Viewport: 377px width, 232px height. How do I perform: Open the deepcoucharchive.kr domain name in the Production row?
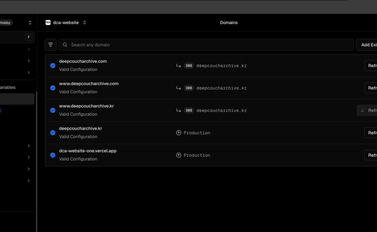pos(81,128)
